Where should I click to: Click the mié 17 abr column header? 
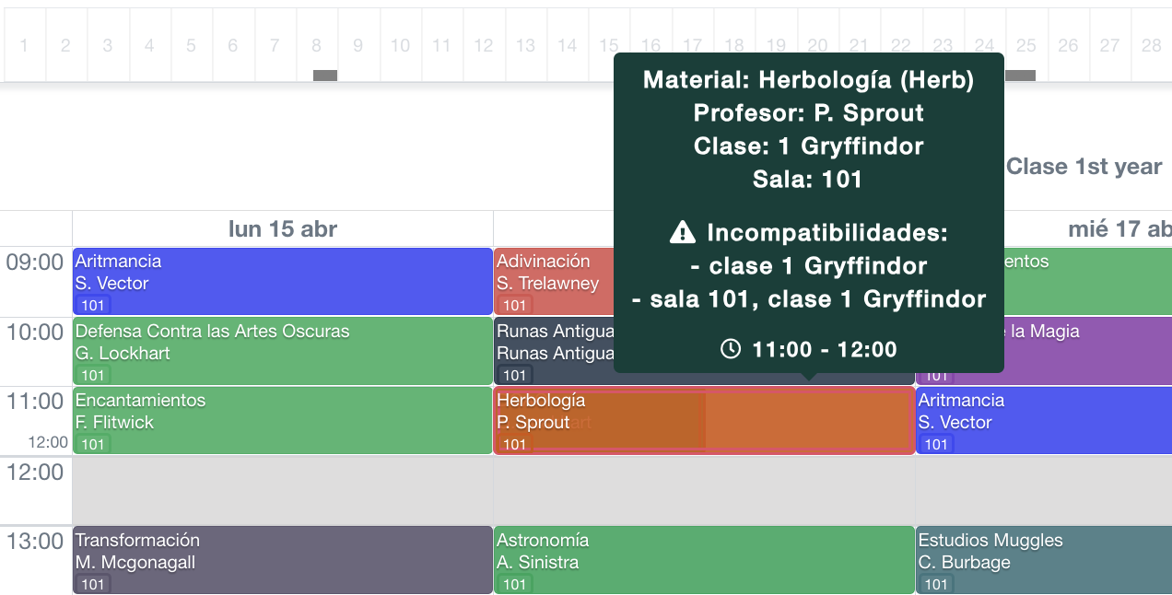pyautogui.click(x=1115, y=228)
